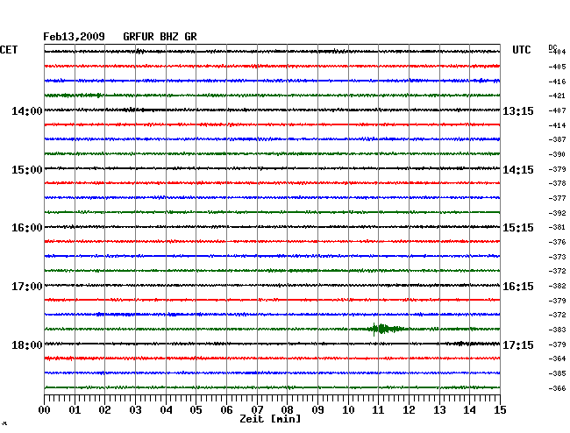Select the 17:00 CET time label
This screenshot has width=570, height=433.
pyautogui.click(x=27, y=287)
